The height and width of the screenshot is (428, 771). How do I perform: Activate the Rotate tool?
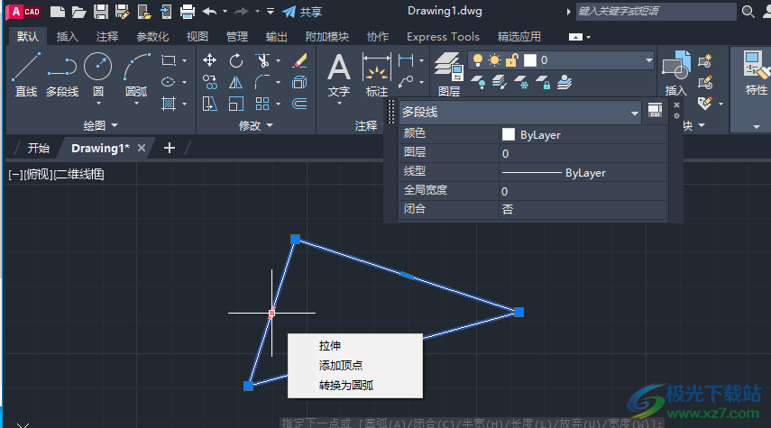236,60
